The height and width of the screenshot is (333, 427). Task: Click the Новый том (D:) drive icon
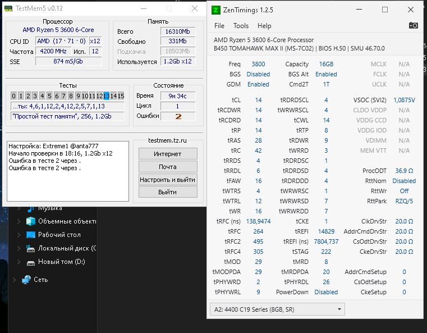30,263
